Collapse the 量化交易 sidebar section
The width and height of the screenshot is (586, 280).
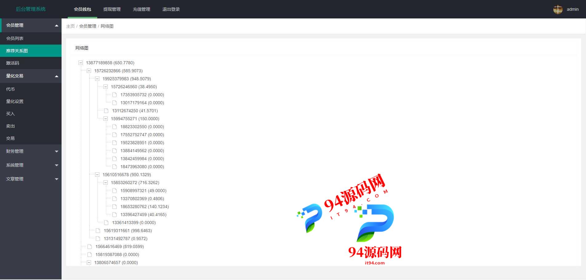point(31,76)
